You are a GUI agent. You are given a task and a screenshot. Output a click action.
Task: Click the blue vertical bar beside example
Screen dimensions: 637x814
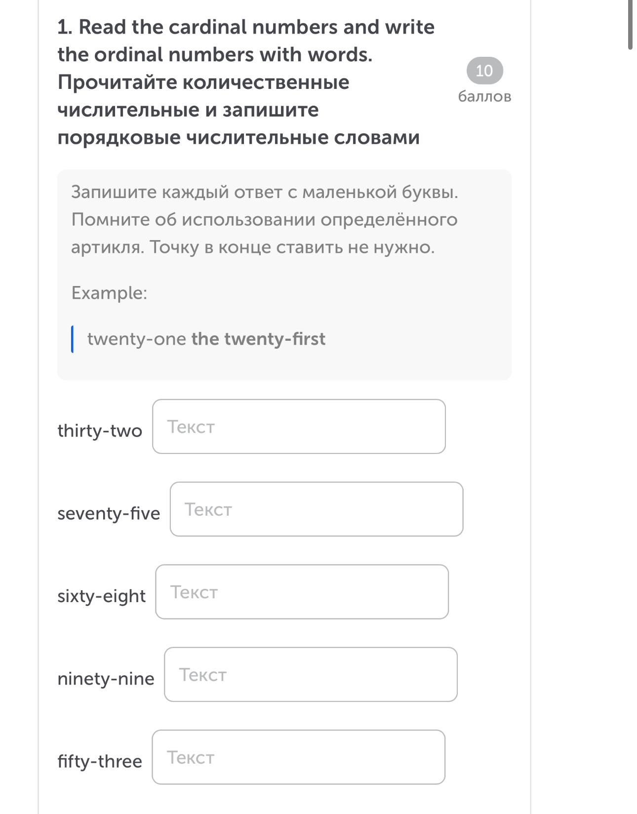[x=73, y=339]
